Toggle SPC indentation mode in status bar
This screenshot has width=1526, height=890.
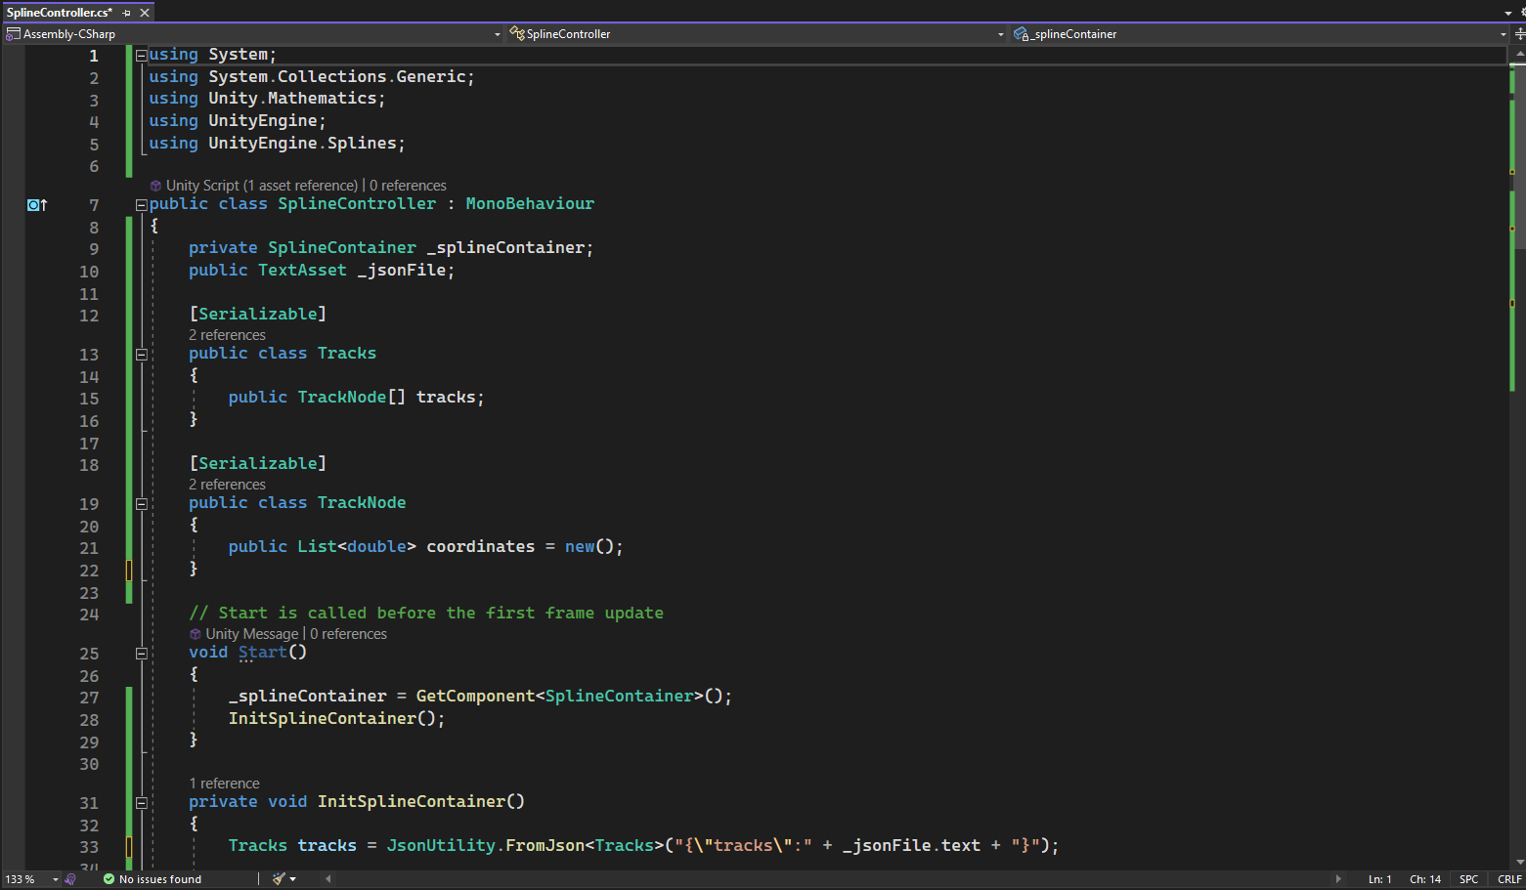[1468, 878]
